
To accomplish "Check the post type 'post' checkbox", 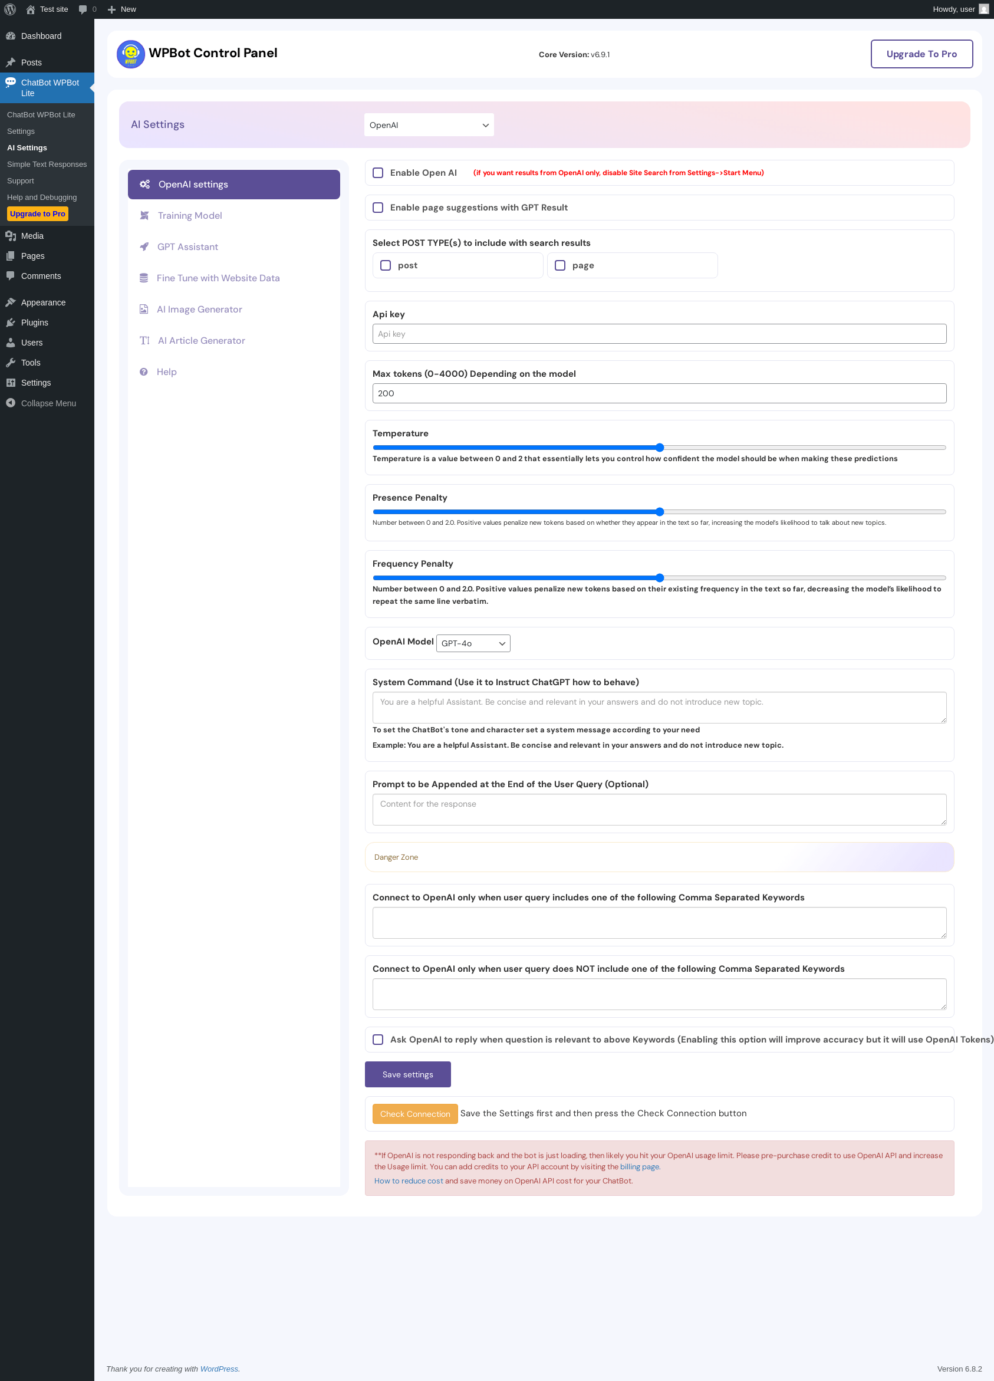I will click(386, 265).
